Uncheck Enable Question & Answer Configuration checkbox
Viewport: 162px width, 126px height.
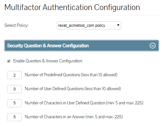tap(9, 61)
